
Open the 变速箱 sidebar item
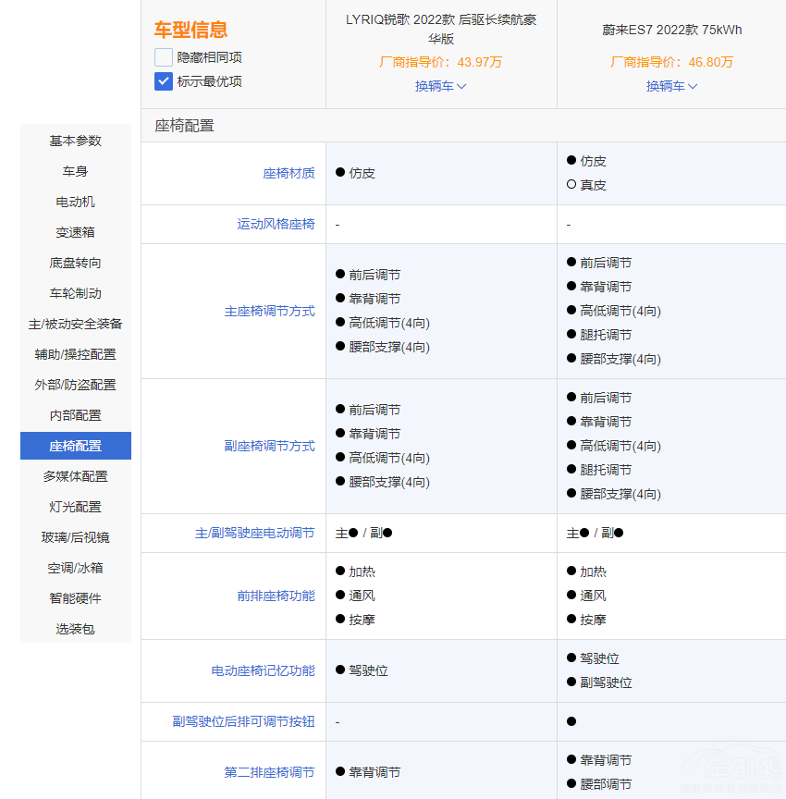(x=76, y=232)
